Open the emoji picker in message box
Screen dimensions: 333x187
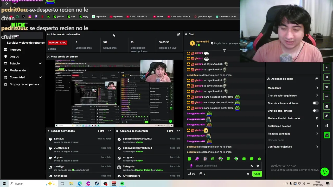(258, 166)
